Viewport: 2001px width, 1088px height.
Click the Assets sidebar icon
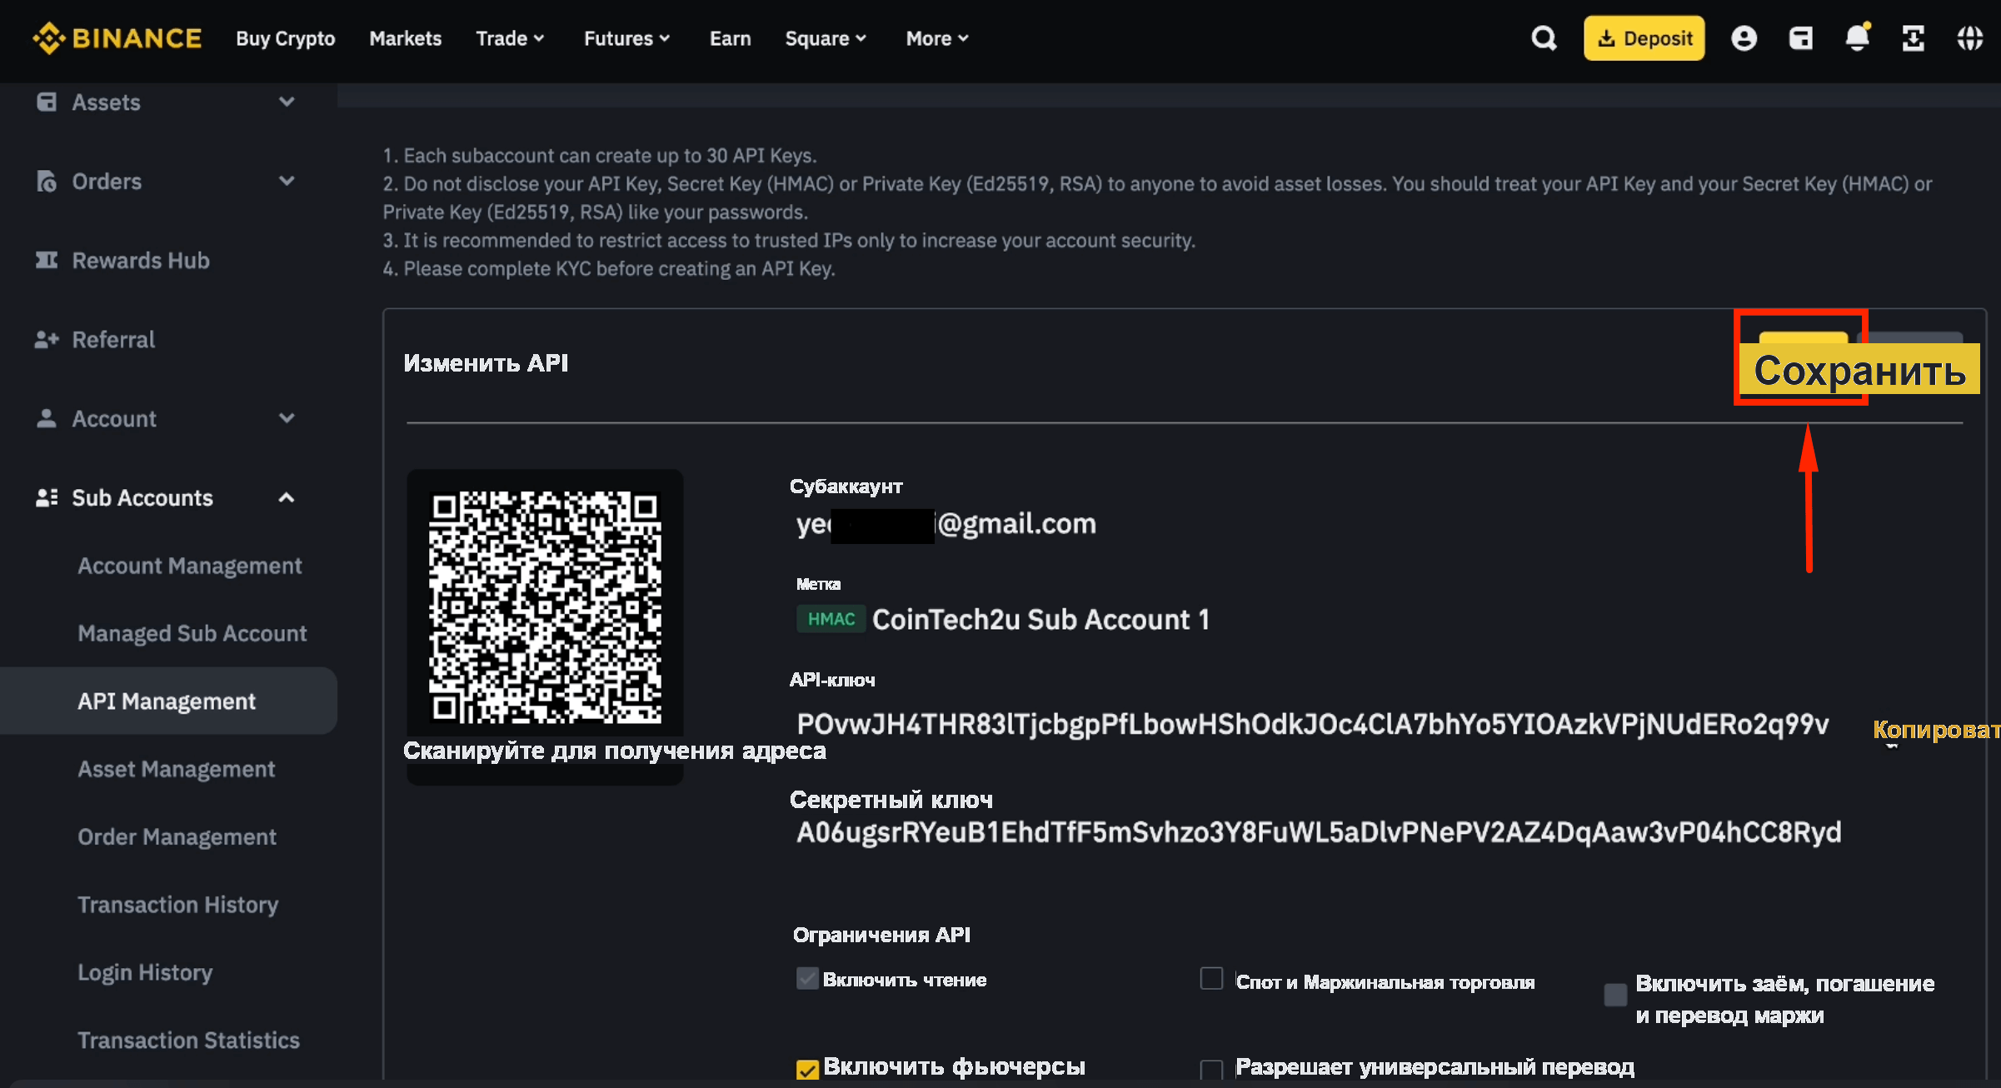point(47,102)
